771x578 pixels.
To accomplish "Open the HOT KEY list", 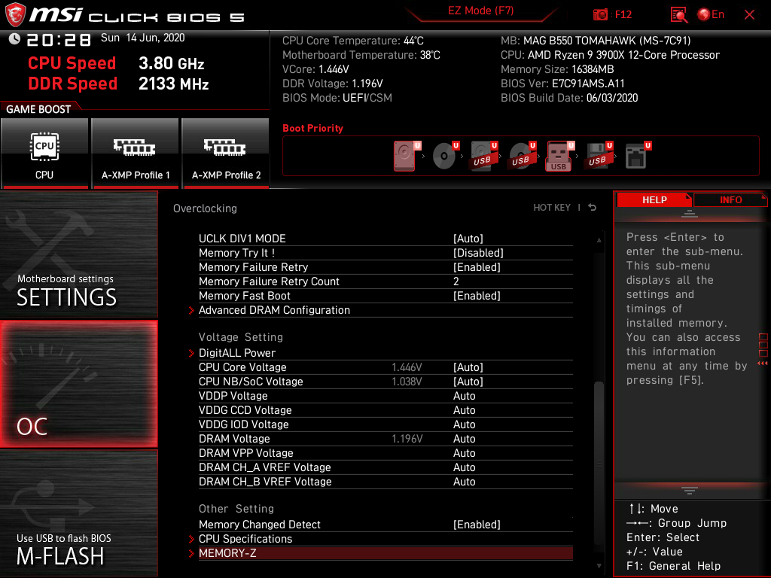I will pos(552,208).
